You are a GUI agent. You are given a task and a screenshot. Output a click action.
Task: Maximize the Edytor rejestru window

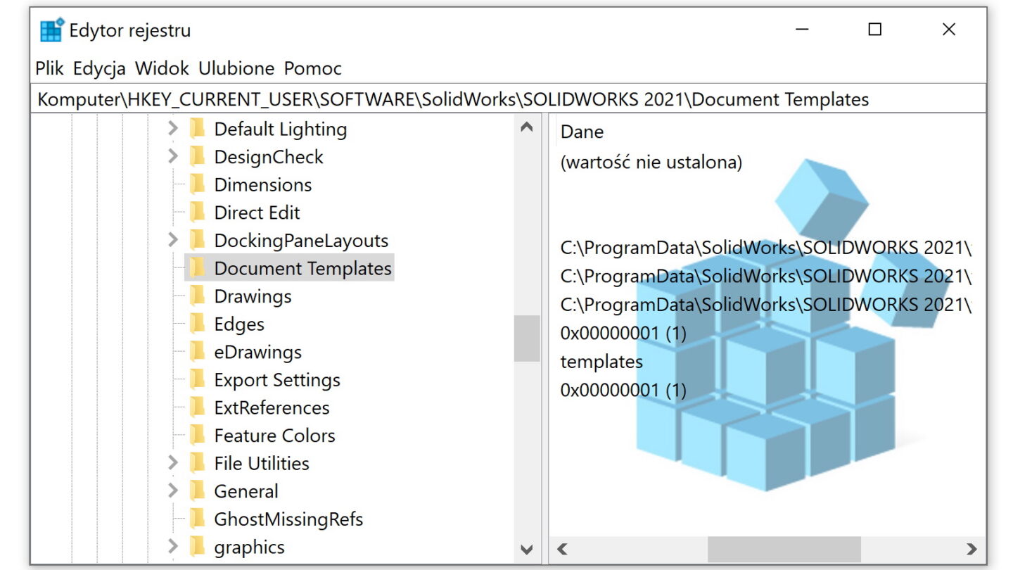coord(875,30)
